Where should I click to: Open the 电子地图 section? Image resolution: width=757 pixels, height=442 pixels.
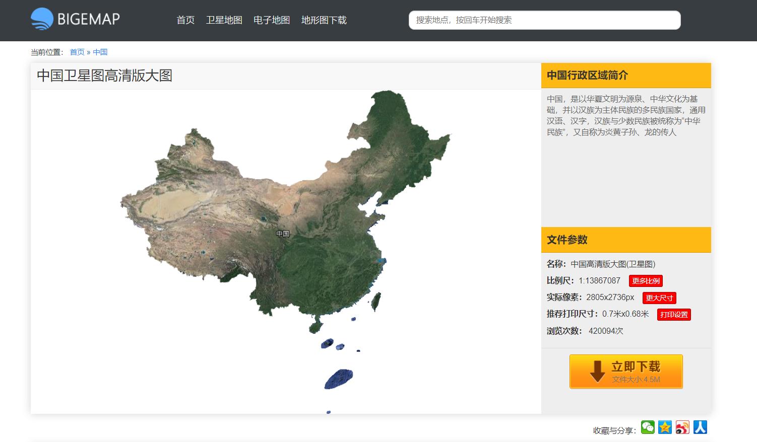pyautogui.click(x=271, y=20)
